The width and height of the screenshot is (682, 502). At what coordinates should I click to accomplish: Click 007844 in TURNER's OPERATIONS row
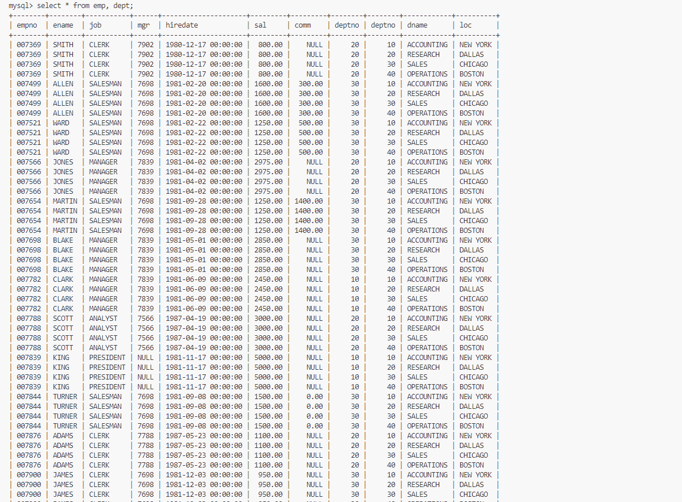coord(29,426)
